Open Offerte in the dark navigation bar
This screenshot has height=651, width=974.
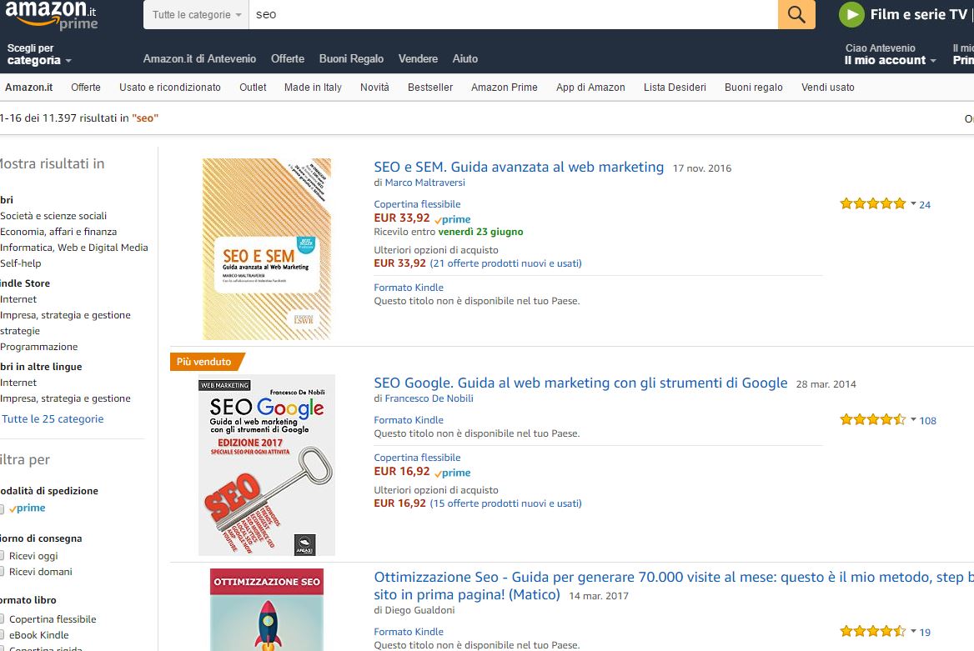pos(288,59)
